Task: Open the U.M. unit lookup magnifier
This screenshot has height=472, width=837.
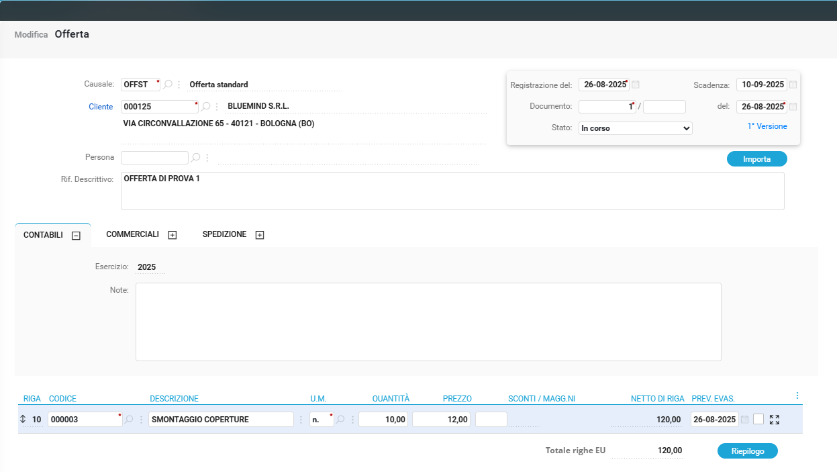Action: [340, 420]
